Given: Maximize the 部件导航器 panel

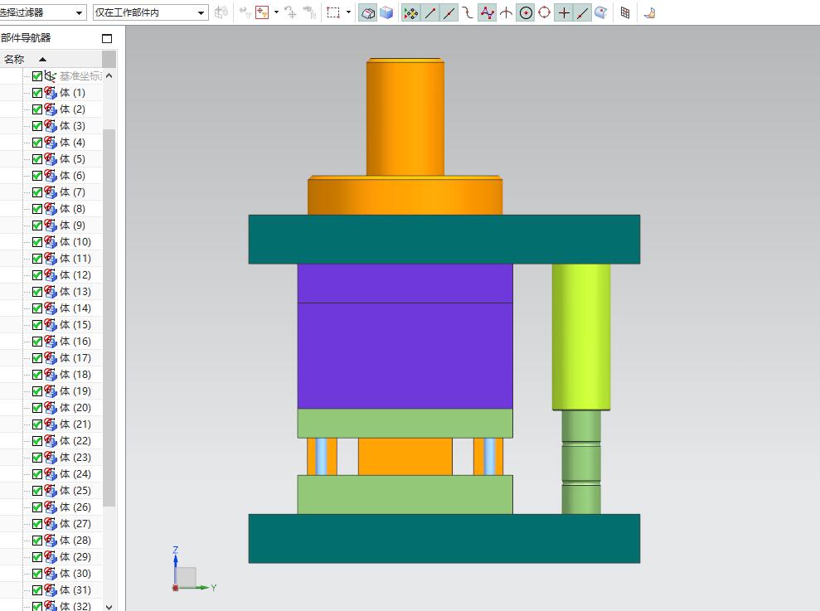Looking at the screenshot, I should pyautogui.click(x=106, y=38).
